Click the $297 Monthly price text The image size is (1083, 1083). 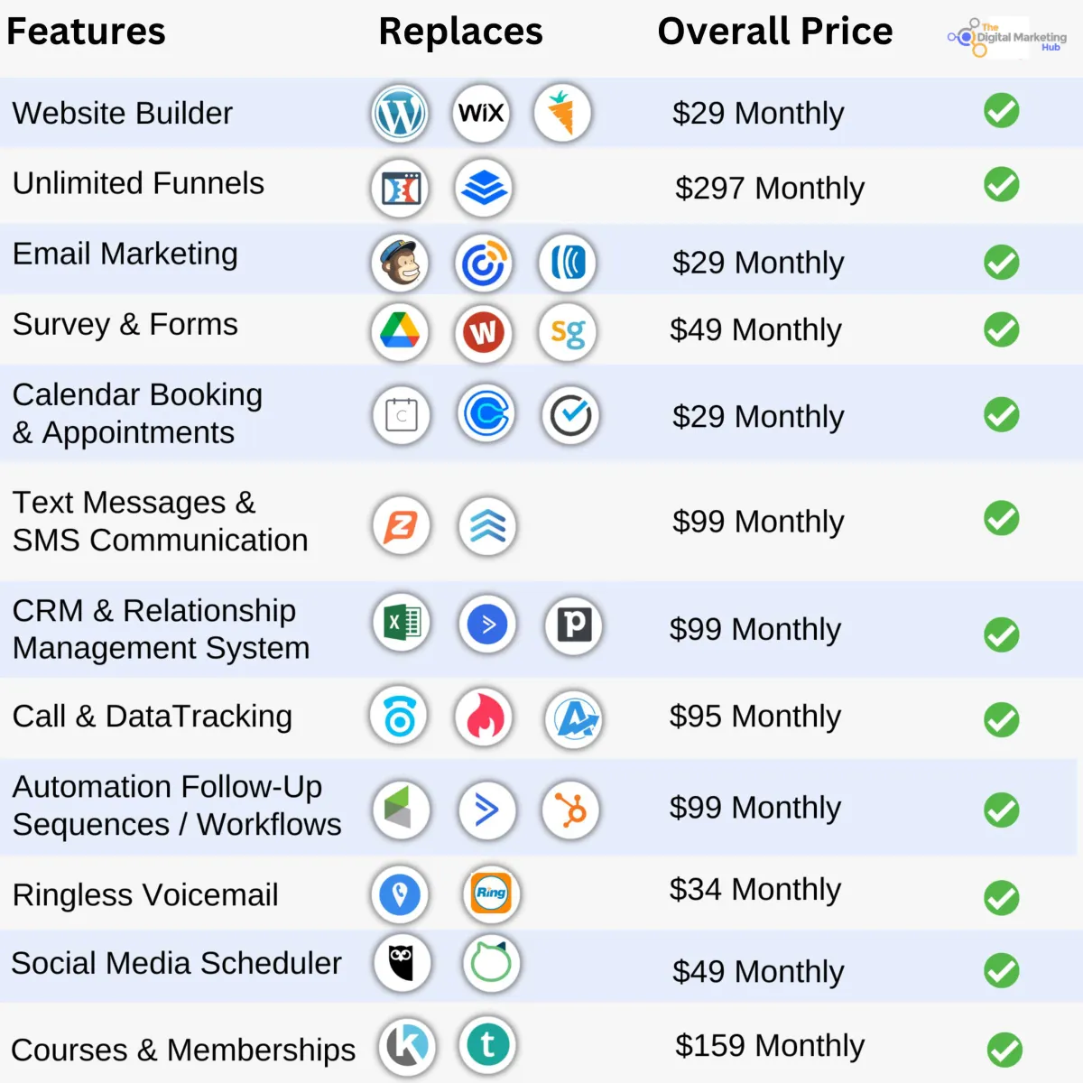click(x=770, y=188)
